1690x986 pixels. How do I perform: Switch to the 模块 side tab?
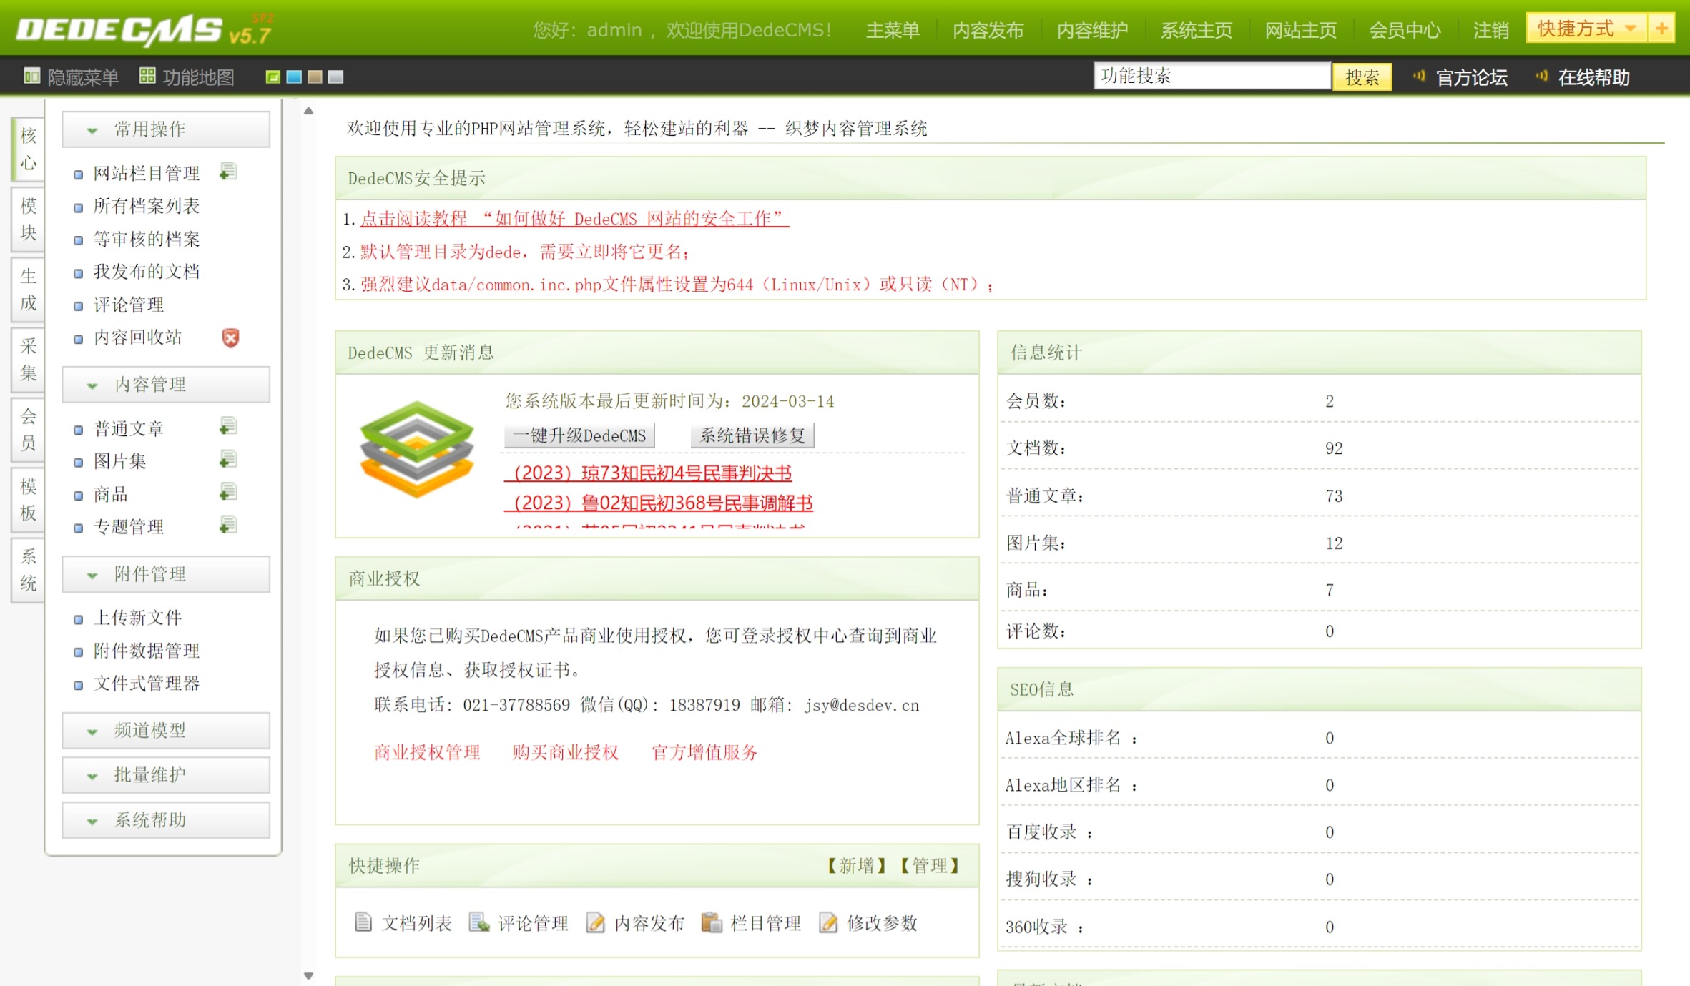[x=29, y=219]
